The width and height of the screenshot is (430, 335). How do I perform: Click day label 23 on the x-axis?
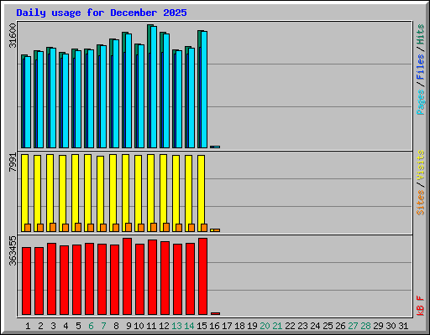click(x=302, y=326)
